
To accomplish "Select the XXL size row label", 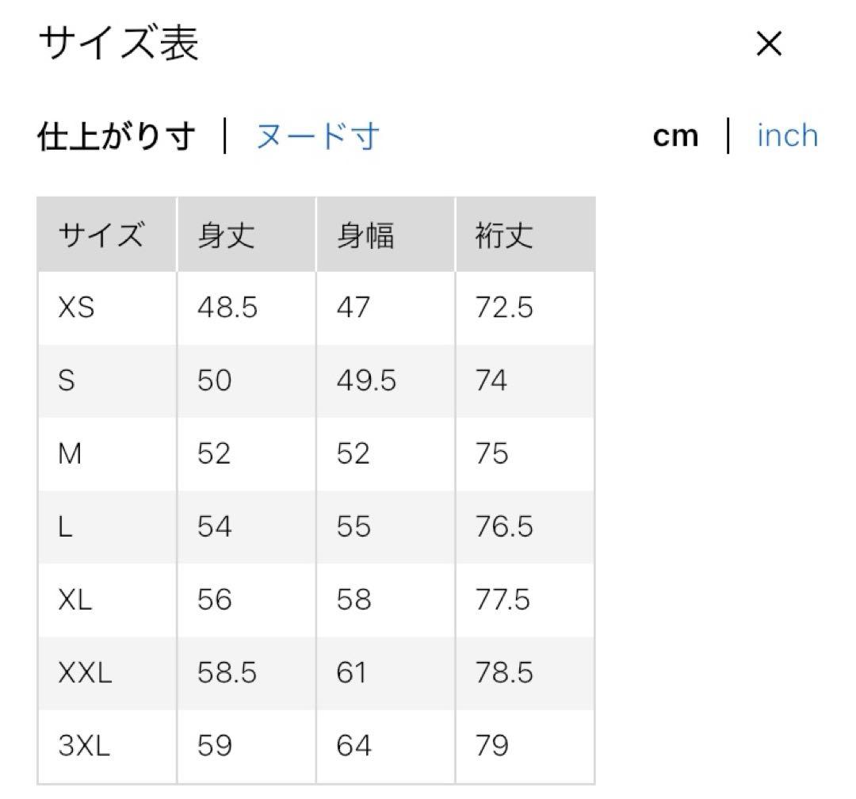I will pyautogui.click(x=85, y=673).
